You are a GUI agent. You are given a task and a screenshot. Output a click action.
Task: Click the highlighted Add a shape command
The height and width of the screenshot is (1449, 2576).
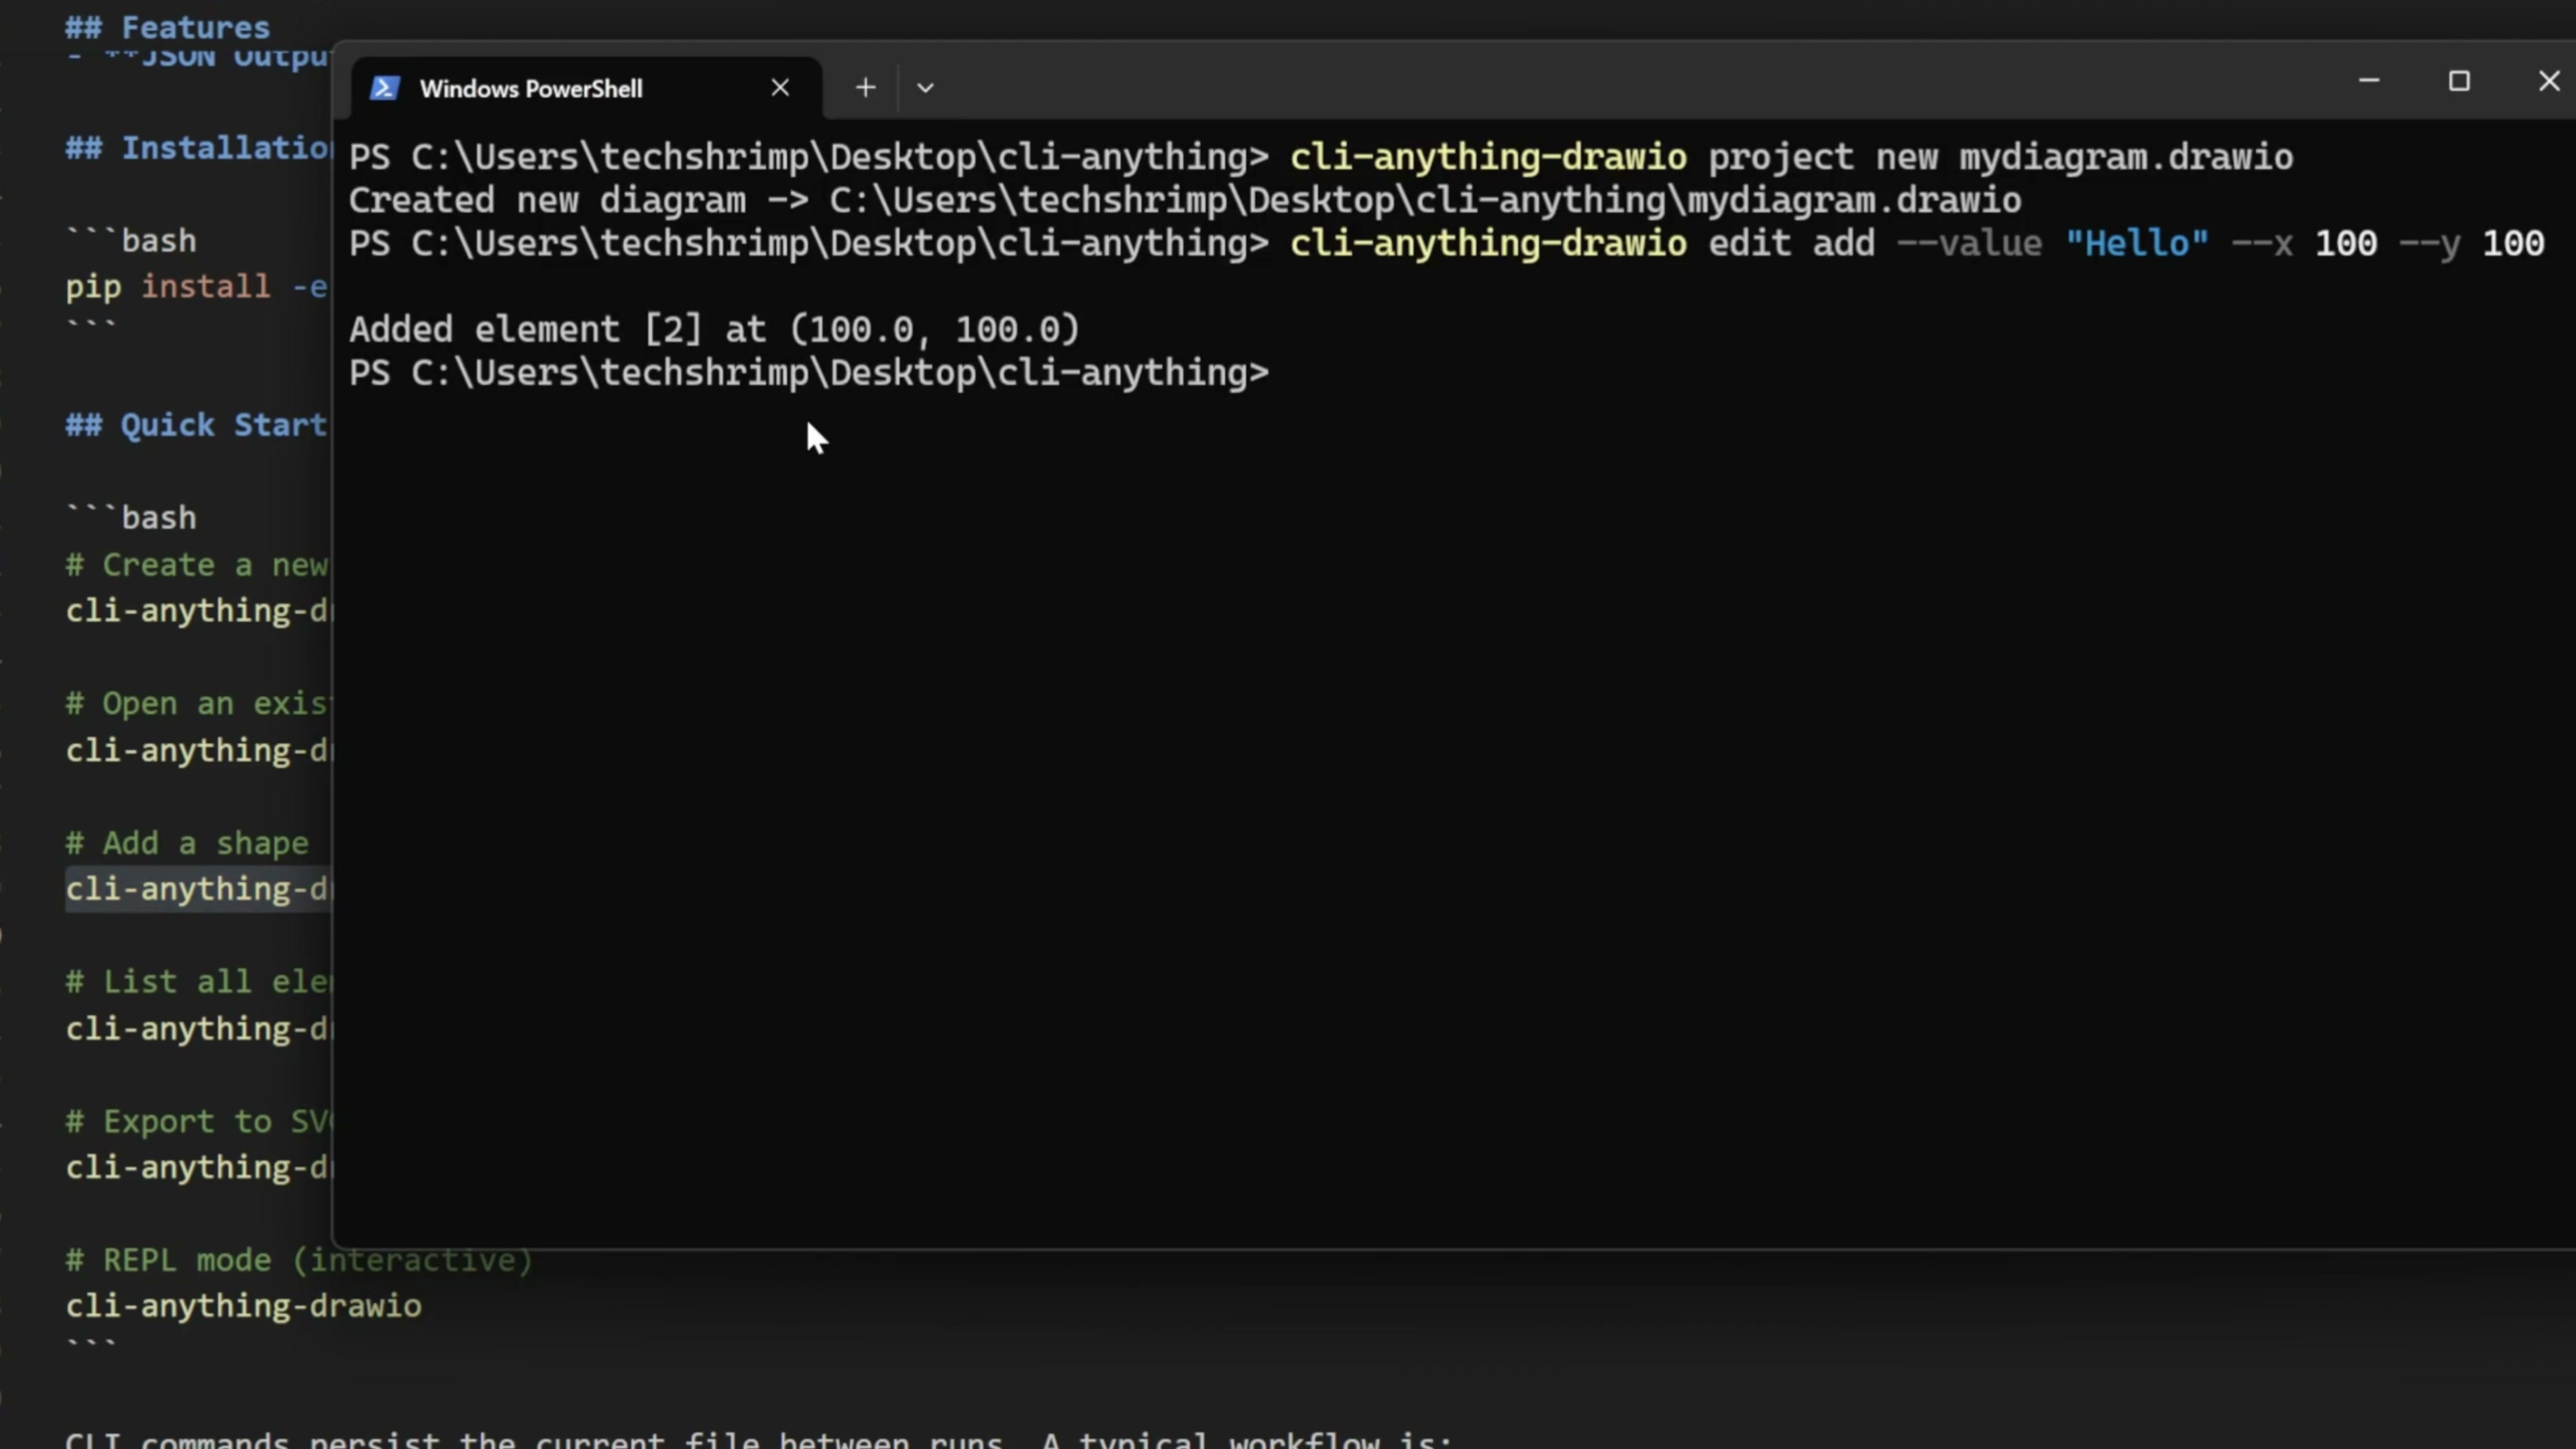coord(197,889)
